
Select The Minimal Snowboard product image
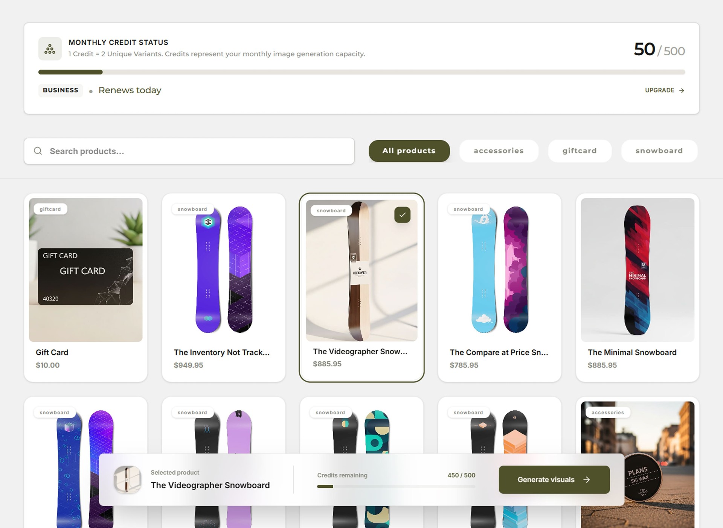coord(638,270)
